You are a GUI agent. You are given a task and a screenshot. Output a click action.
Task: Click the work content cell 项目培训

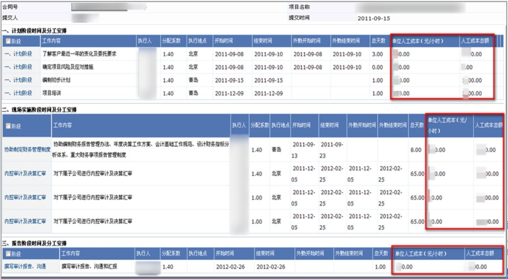click(x=52, y=93)
